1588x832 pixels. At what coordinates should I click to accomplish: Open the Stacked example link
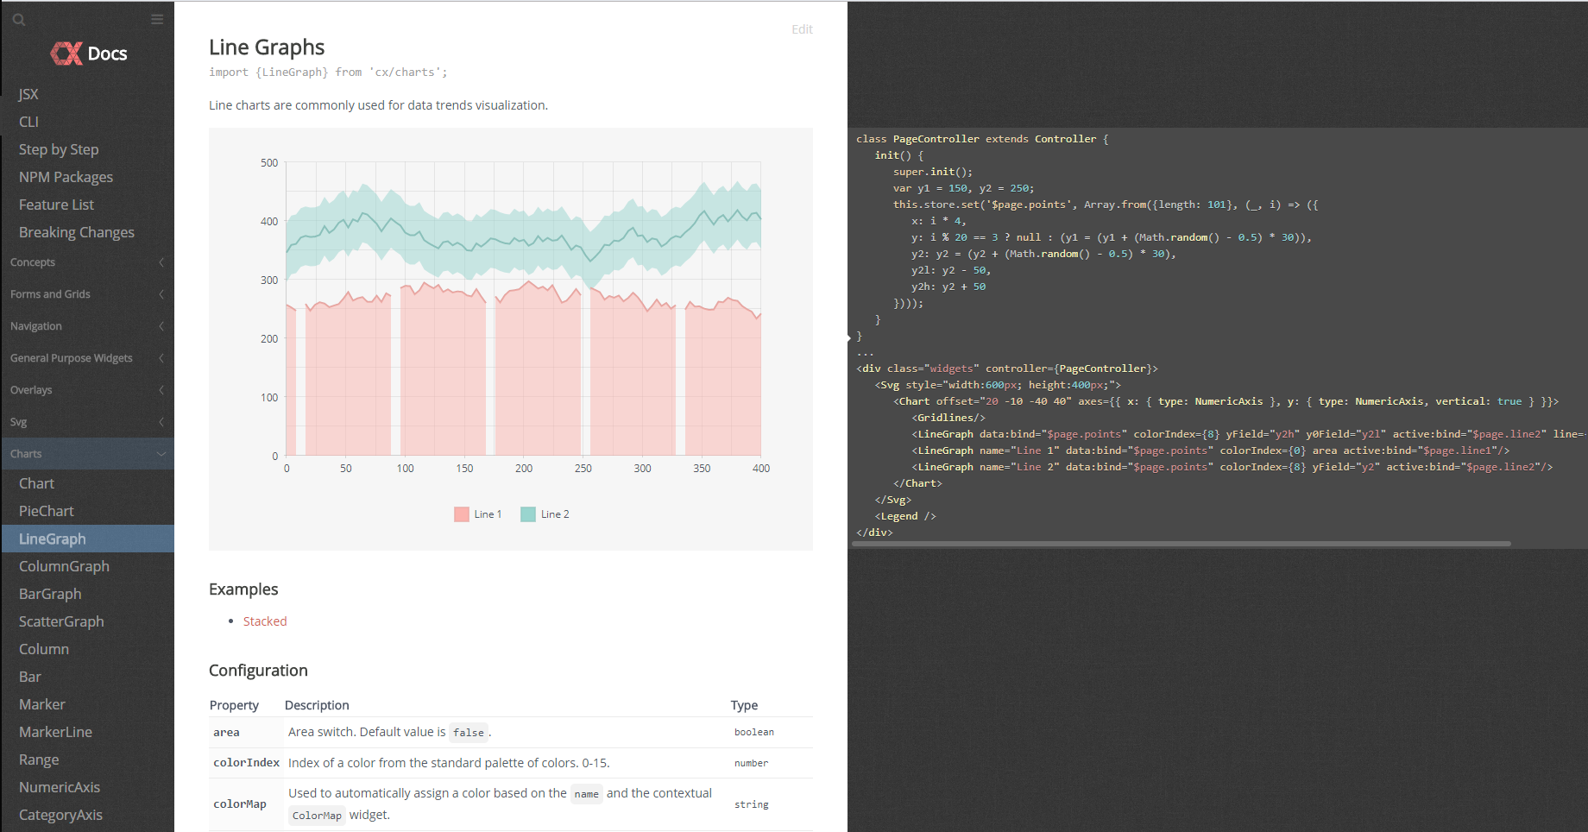point(265,621)
